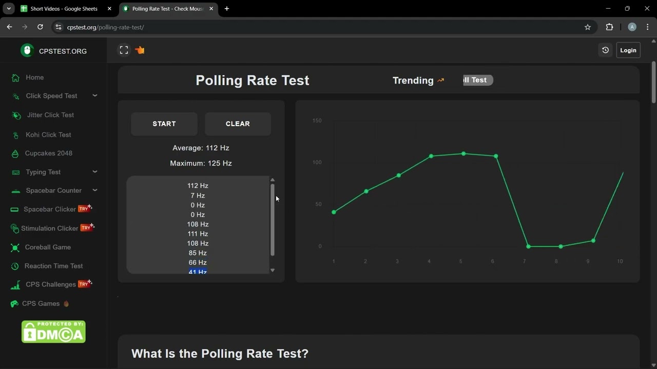Click the 111 Hz list entry

click(x=198, y=234)
